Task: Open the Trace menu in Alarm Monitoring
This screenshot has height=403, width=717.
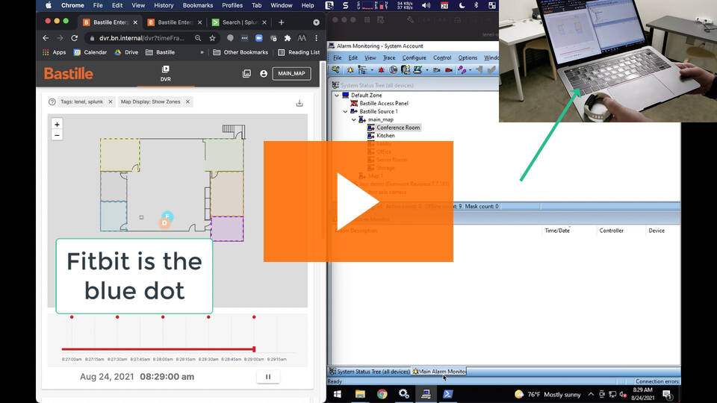Action: 388,57
